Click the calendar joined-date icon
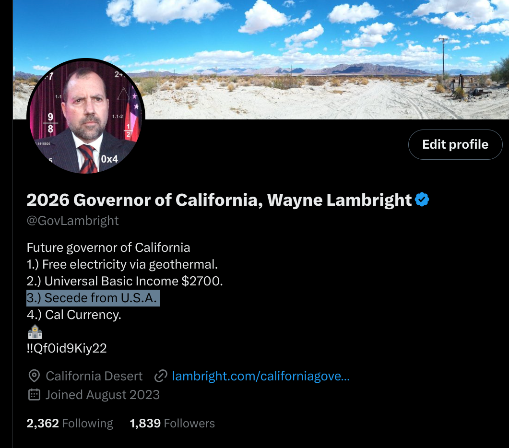Image resolution: width=509 pixels, height=448 pixels. [x=34, y=395]
